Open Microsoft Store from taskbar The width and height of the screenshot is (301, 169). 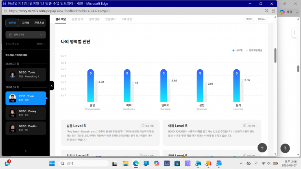pyautogui.click(x=177, y=163)
